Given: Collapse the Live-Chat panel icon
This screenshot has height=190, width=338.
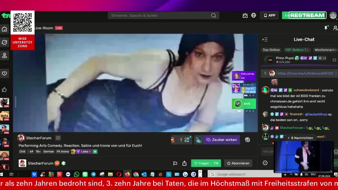Looking at the screenshot, I should 265,40.
